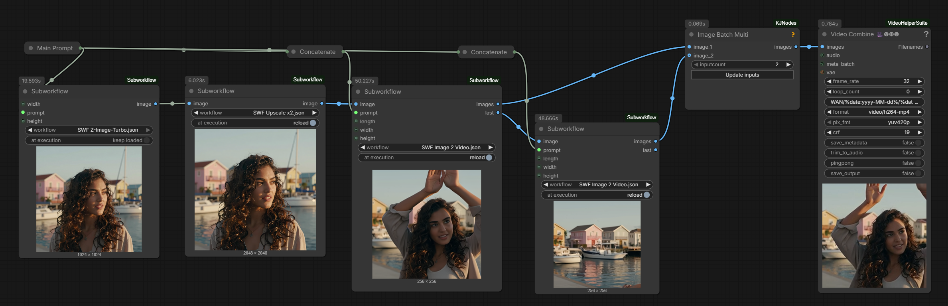Image resolution: width=948 pixels, height=306 pixels.
Task: Open workflow combo showing SWF Z-Image-Turbo.json
Action: tap(89, 130)
